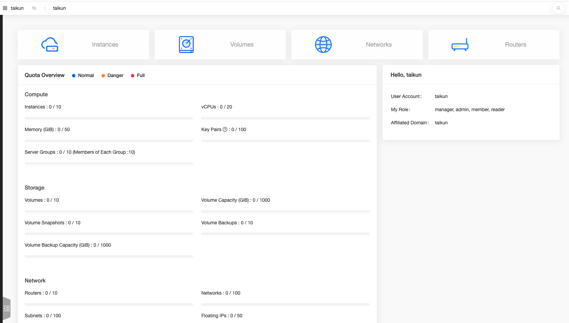Click the Affiliated Domain value taikun
This screenshot has width=569, height=323.
point(441,123)
